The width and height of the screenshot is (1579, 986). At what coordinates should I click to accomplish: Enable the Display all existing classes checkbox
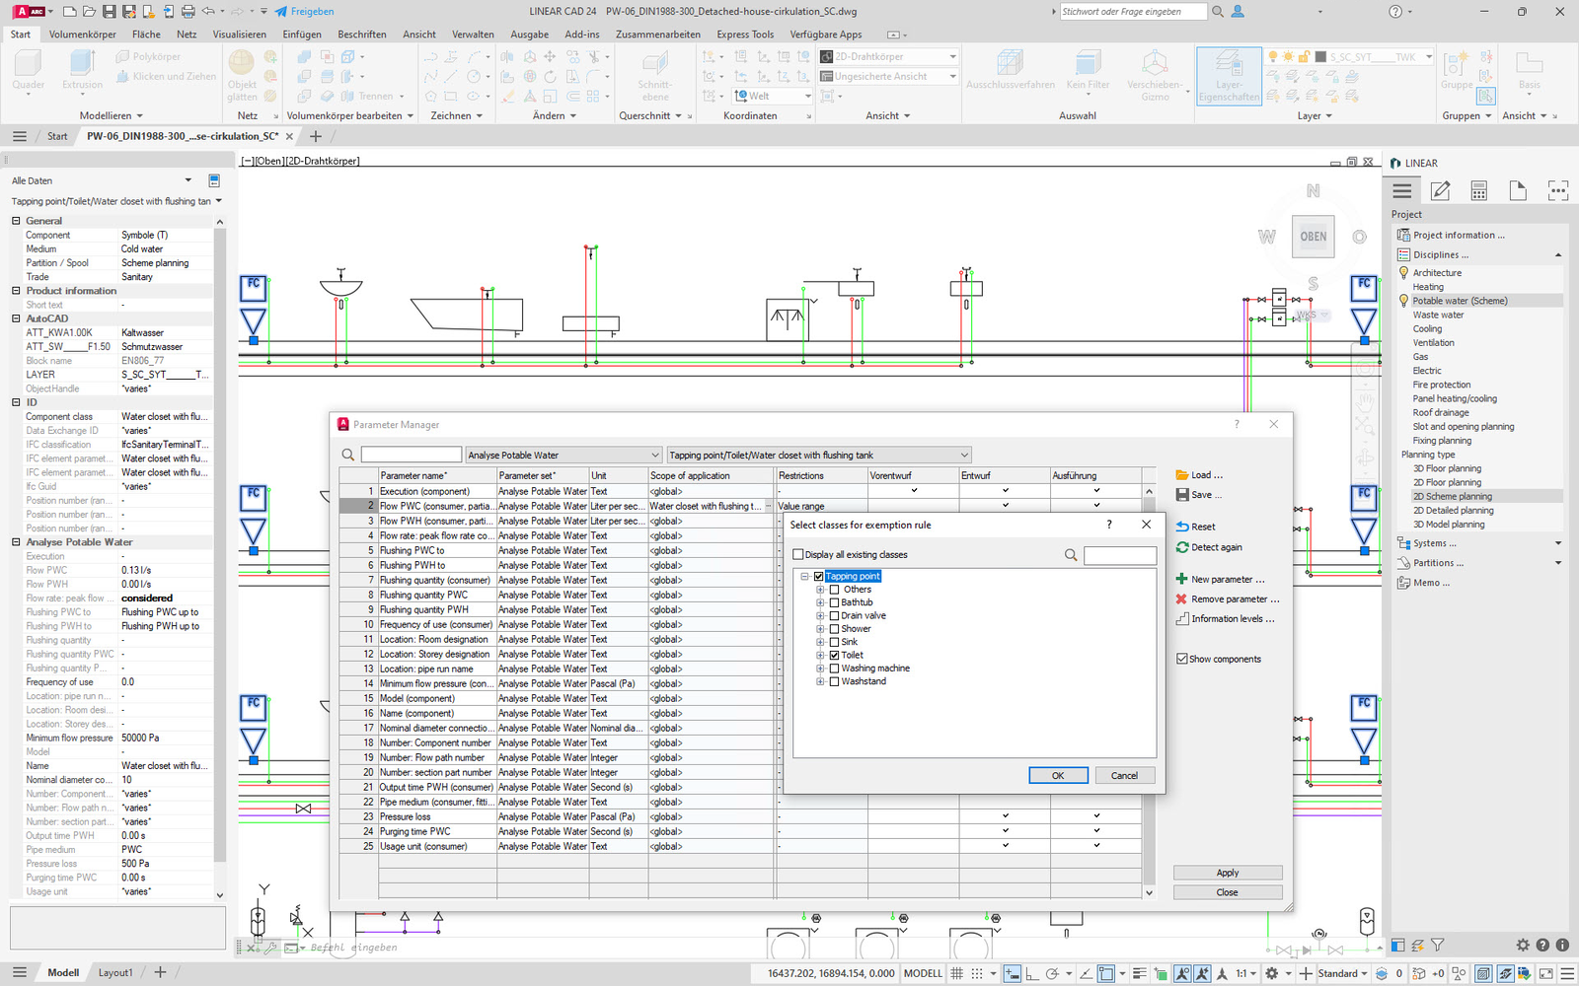pos(798,555)
